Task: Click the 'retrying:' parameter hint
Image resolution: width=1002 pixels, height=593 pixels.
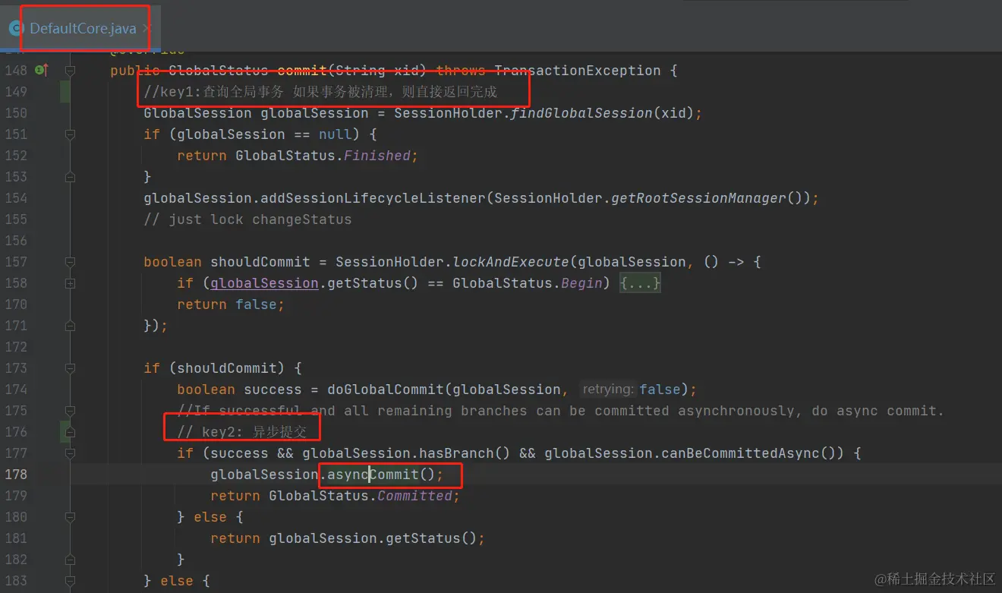Action: coord(608,390)
